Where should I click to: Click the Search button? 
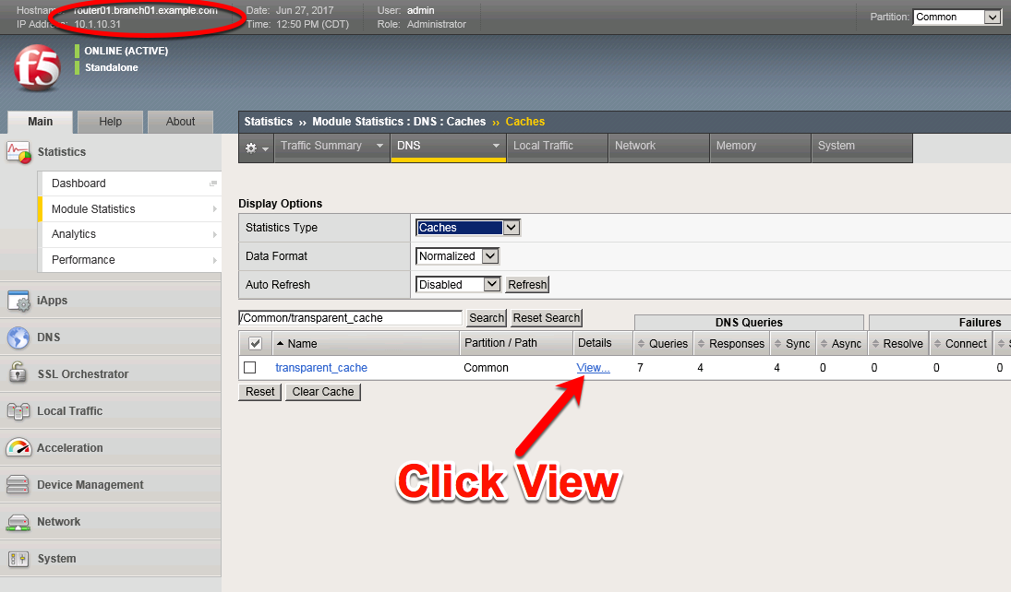tap(487, 317)
